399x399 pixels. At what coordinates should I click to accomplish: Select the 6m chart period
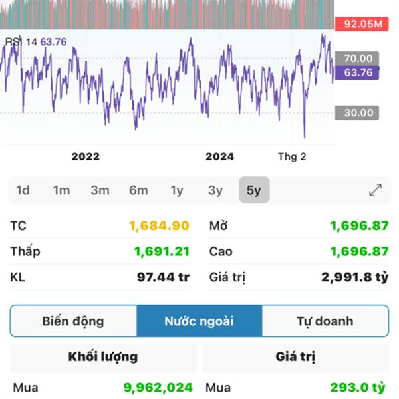coord(138,190)
